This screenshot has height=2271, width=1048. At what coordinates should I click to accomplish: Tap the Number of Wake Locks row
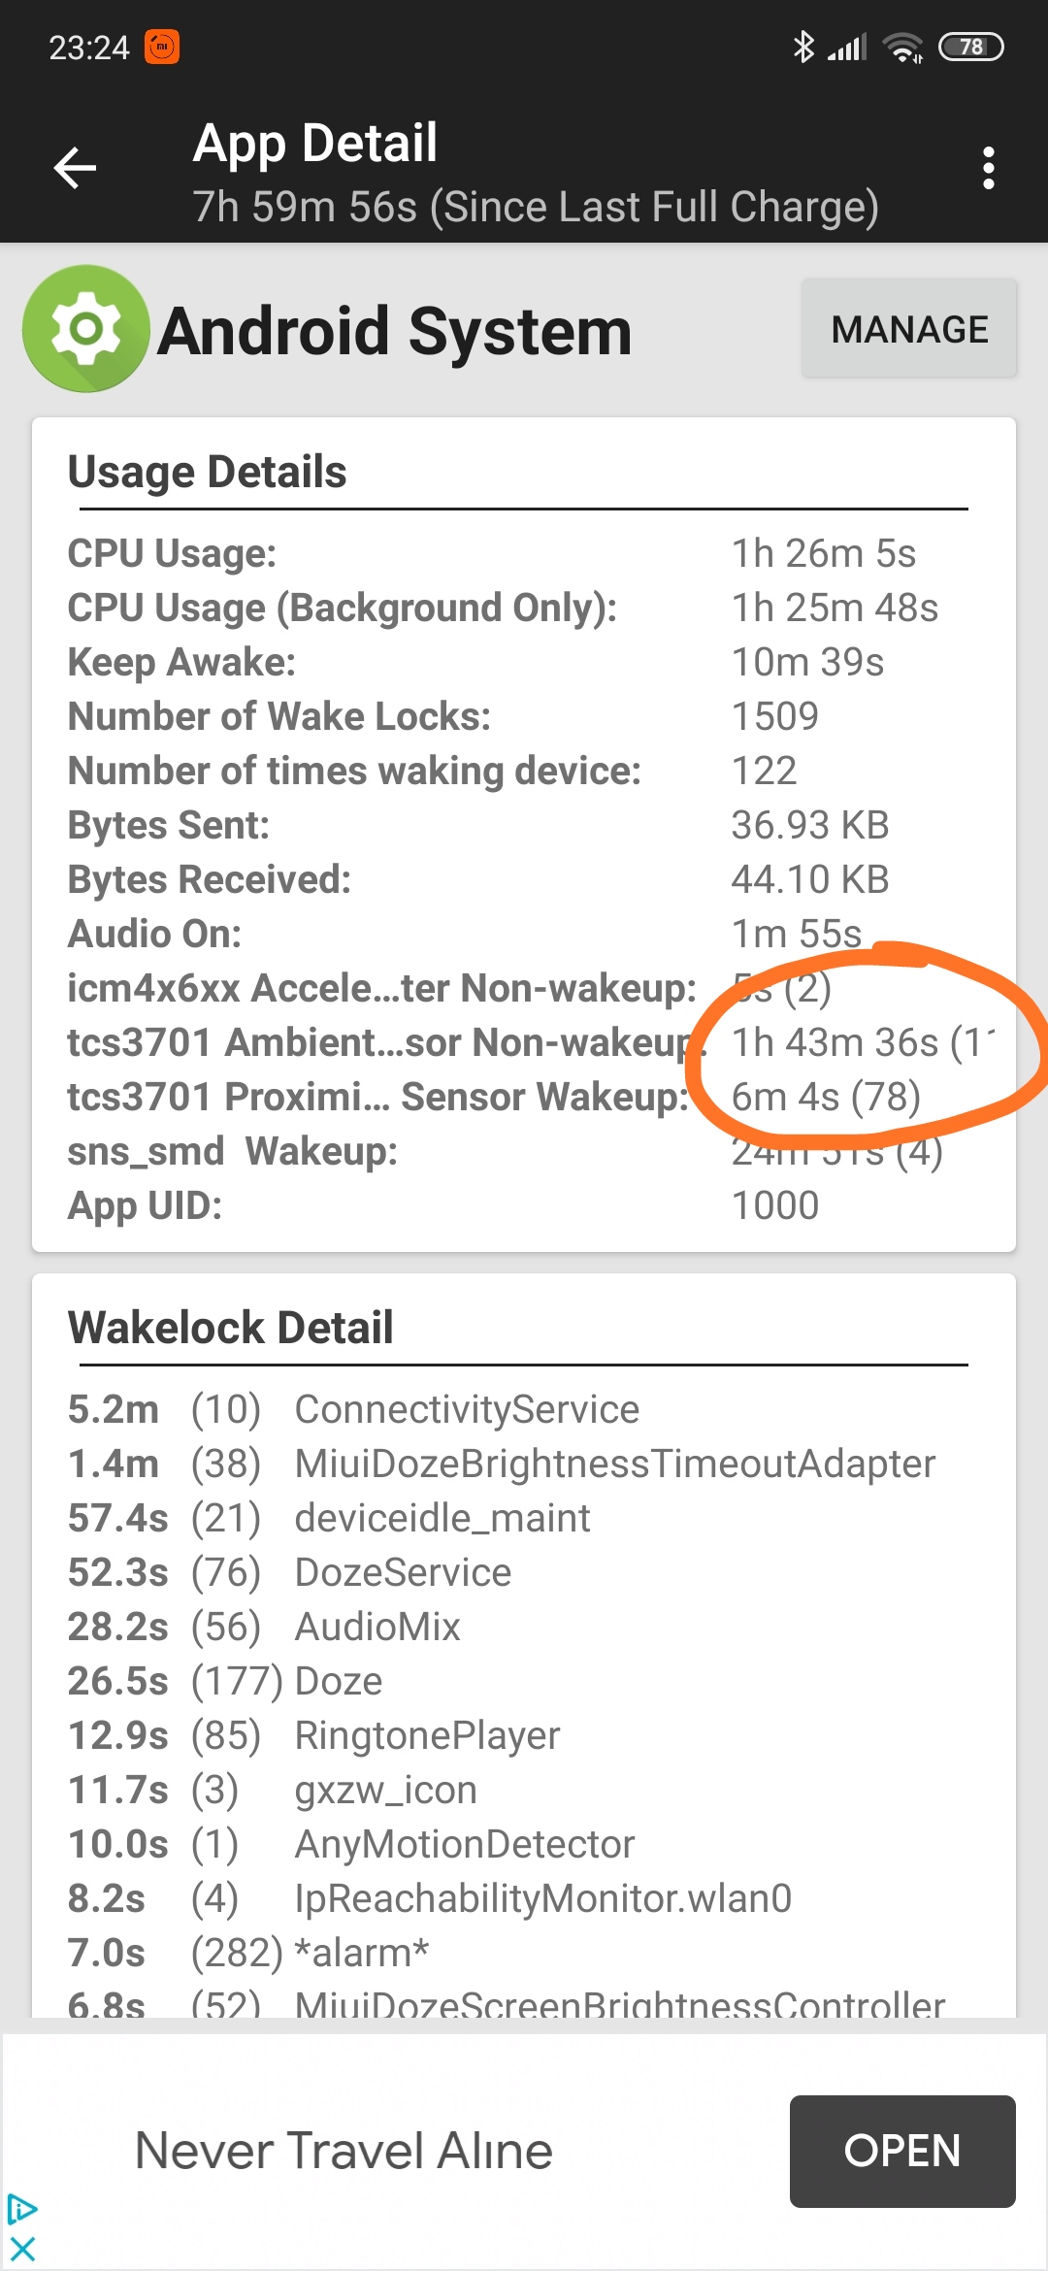pyautogui.click(x=524, y=716)
